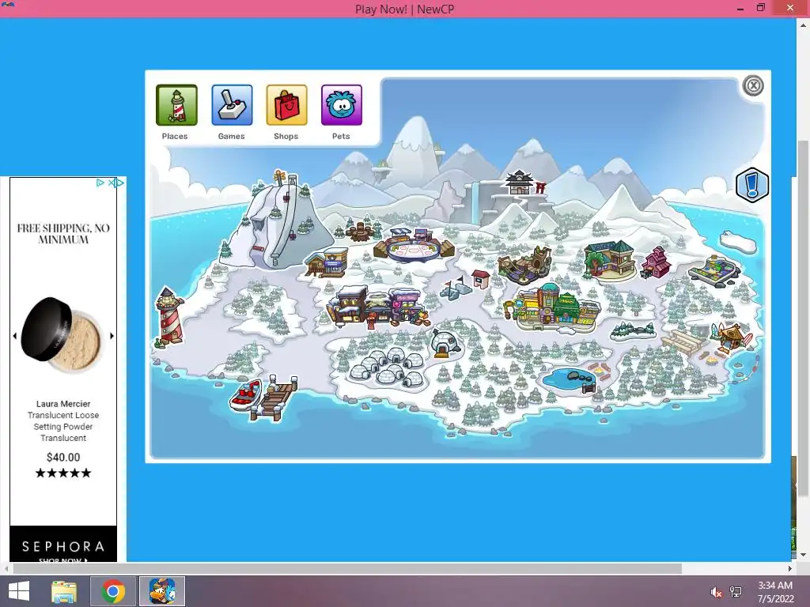Click the $40.00 ad price
810x607 pixels.
click(x=63, y=457)
